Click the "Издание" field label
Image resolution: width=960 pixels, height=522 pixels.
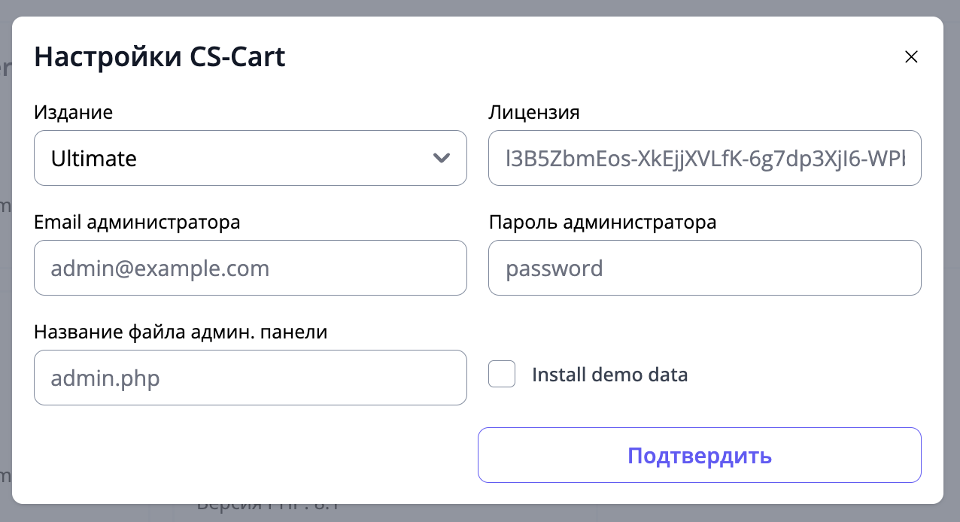[x=74, y=113]
